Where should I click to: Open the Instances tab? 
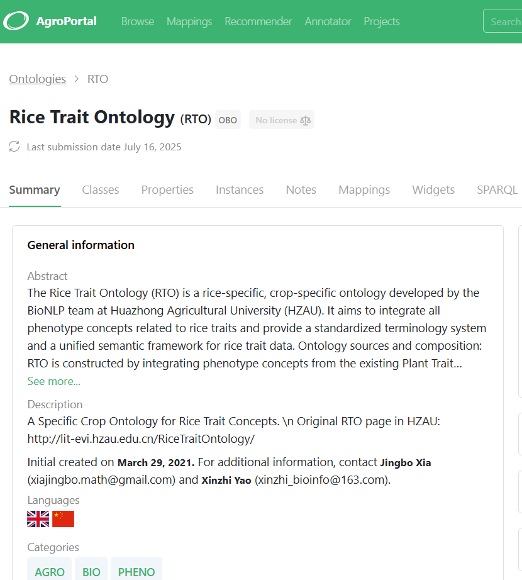pos(240,190)
